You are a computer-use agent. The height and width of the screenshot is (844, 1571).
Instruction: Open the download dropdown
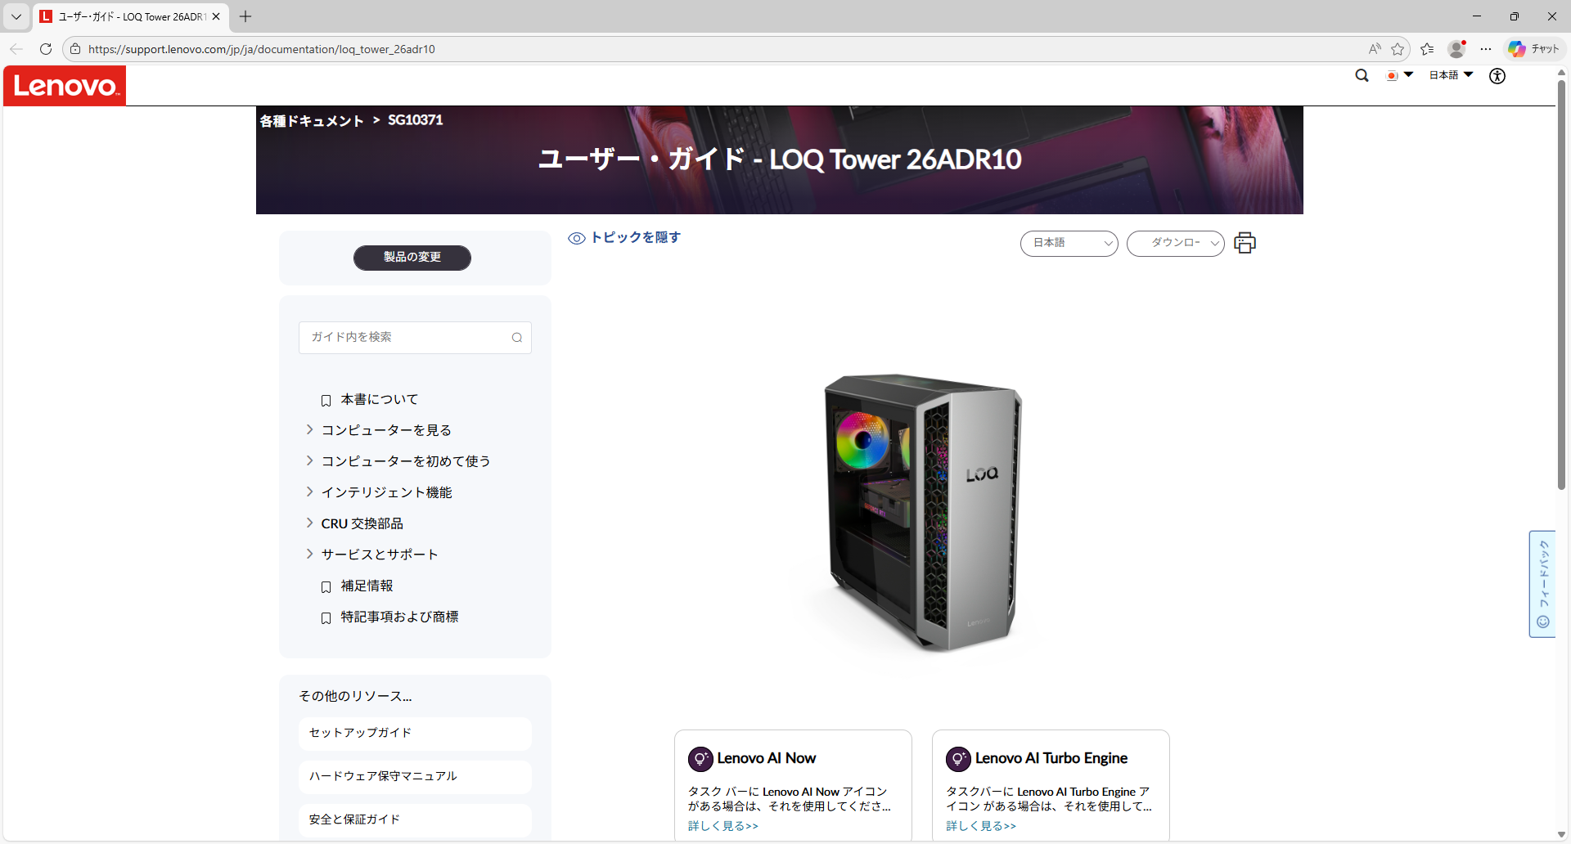pos(1175,243)
